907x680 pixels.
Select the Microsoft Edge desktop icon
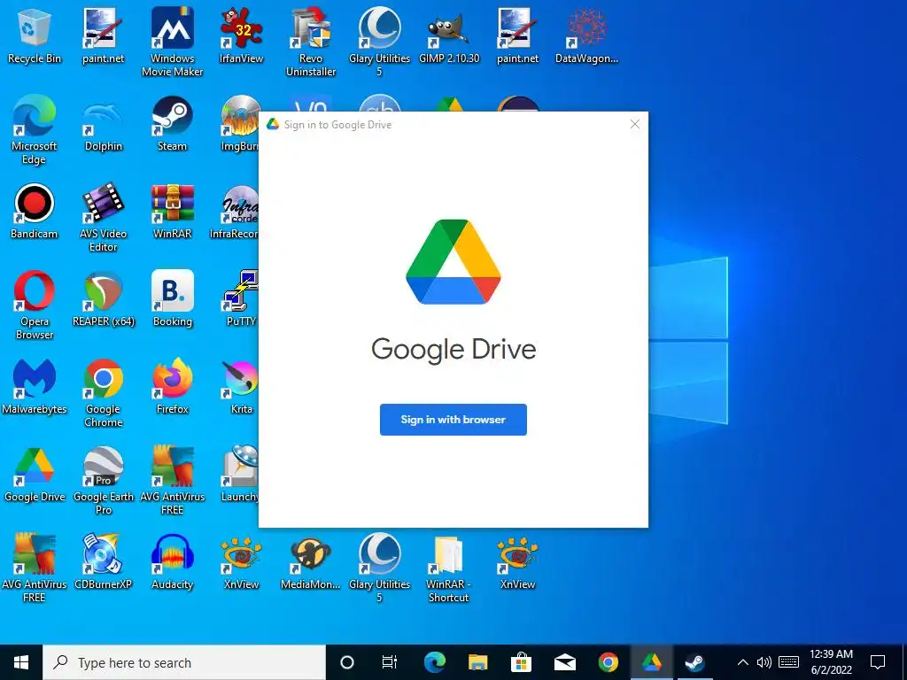(x=35, y=130)
